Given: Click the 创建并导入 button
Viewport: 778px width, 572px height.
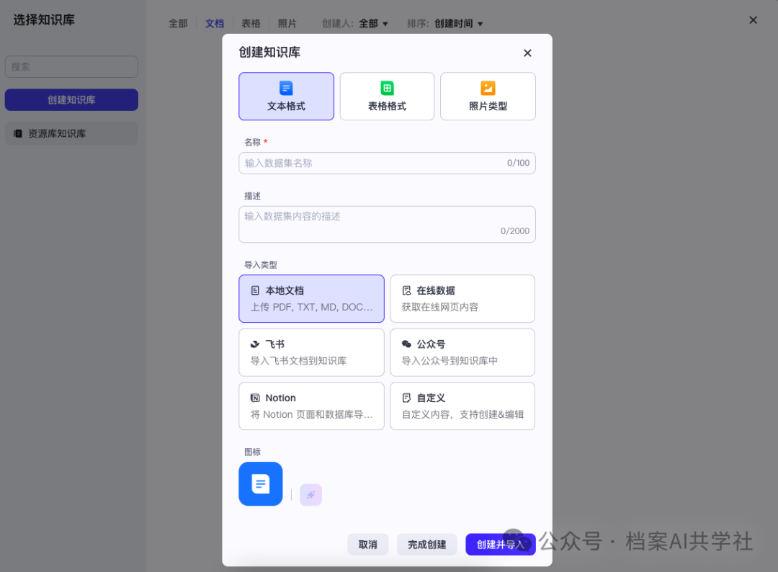Looking at the screenshot, I should tap(500, 544).
